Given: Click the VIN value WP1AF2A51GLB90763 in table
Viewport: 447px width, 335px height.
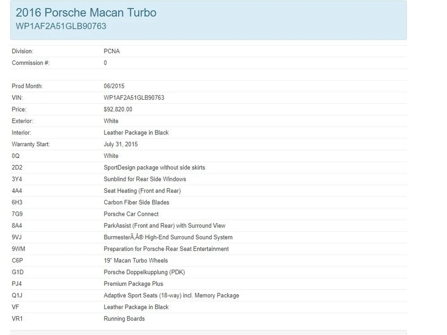Looking at the screenshot, I should pos(134,98).
